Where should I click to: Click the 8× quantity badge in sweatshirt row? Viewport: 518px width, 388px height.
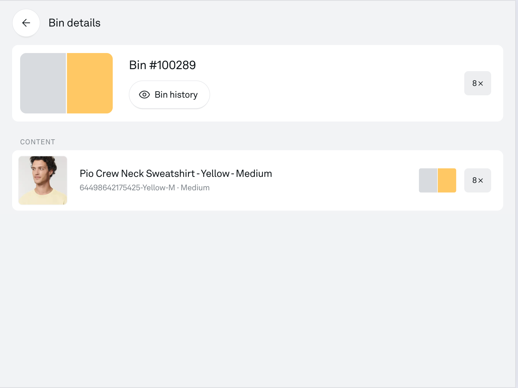click(x=477, y=180)
